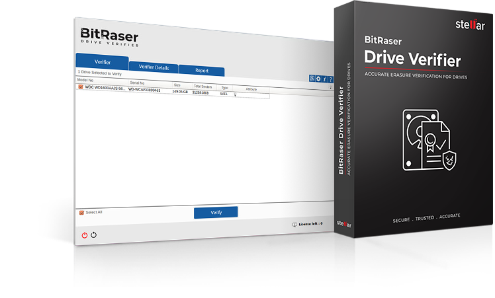Click the WDC WD1600AAJS model name

105,88
